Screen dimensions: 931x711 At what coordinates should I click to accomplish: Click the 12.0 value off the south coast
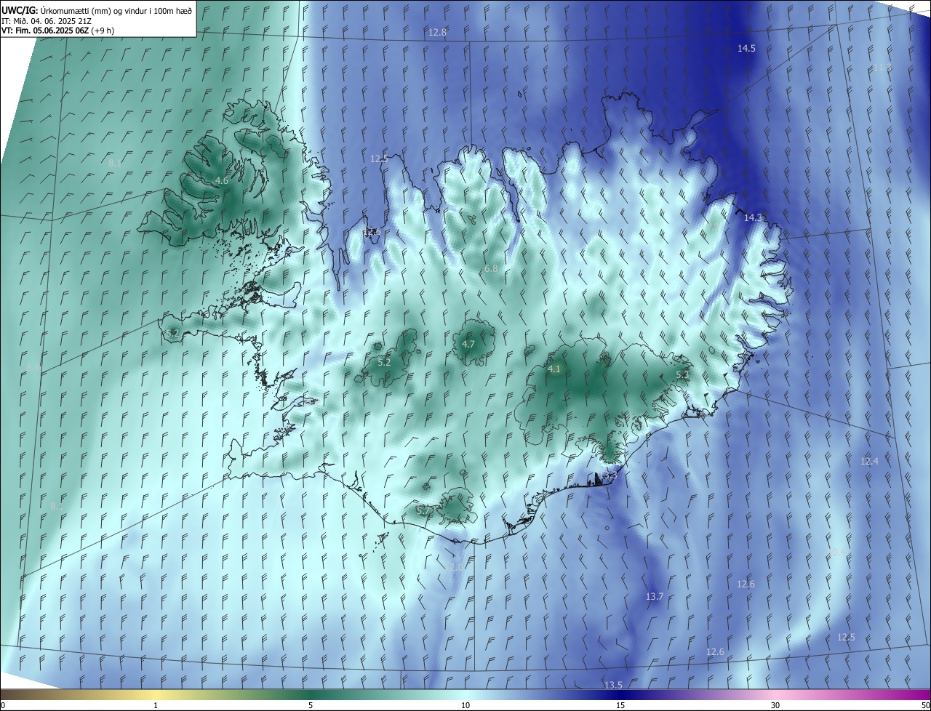tap(455, 567)
